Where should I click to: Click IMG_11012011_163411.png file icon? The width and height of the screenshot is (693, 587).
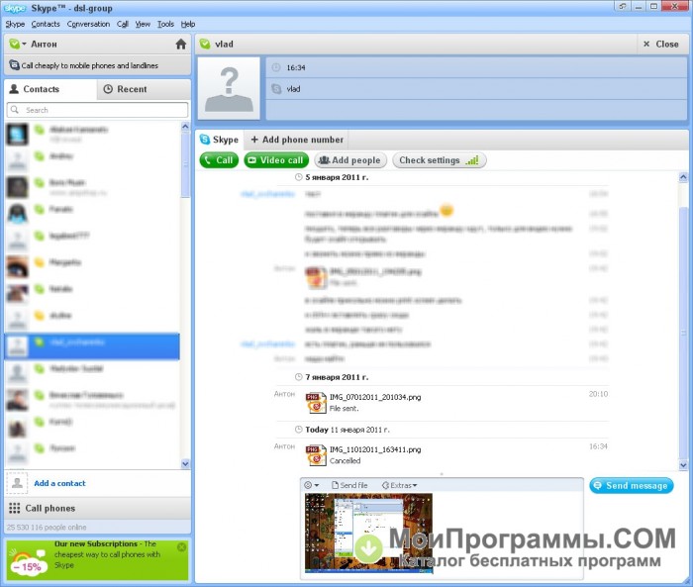pos(316,455)
